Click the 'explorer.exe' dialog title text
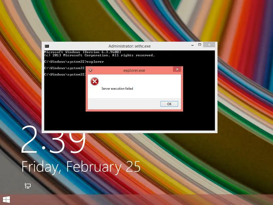The image size is (273, 205). [x=134, y=70]
